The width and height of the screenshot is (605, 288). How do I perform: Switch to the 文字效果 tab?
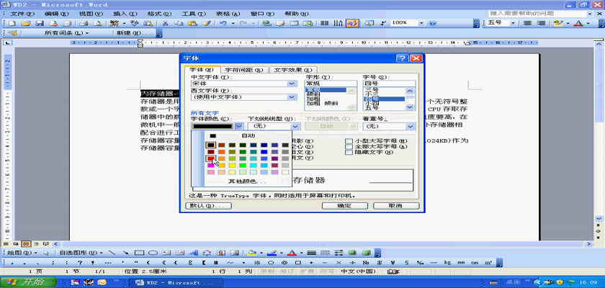pyautogui.click(x=293, y=70)
